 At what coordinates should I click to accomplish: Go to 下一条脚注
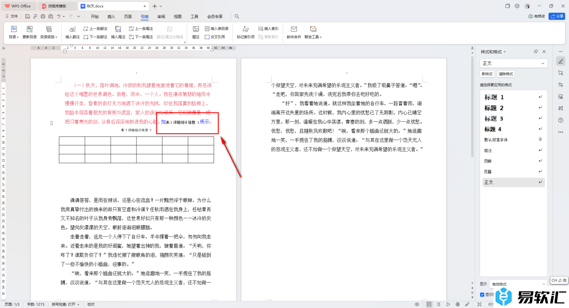click(x=96, y=37)
